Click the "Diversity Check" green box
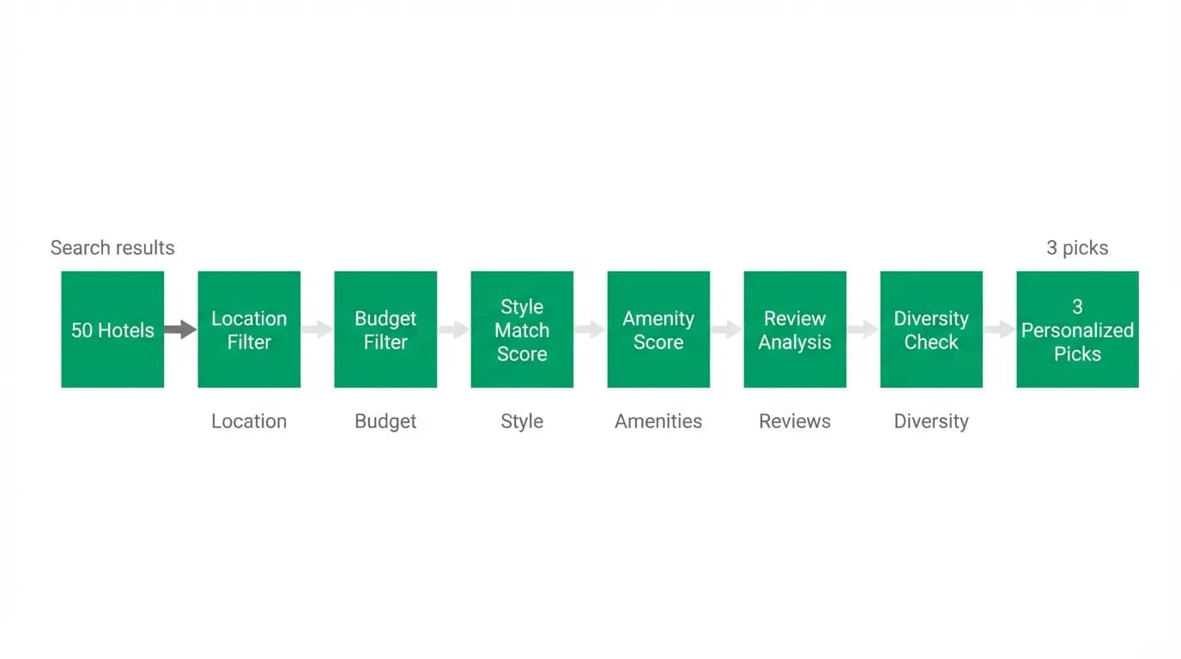The height and width of the screenshot is (659, 1181). [931, 329]
